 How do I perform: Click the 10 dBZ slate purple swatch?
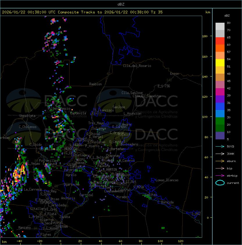click(x=220, y=136)
